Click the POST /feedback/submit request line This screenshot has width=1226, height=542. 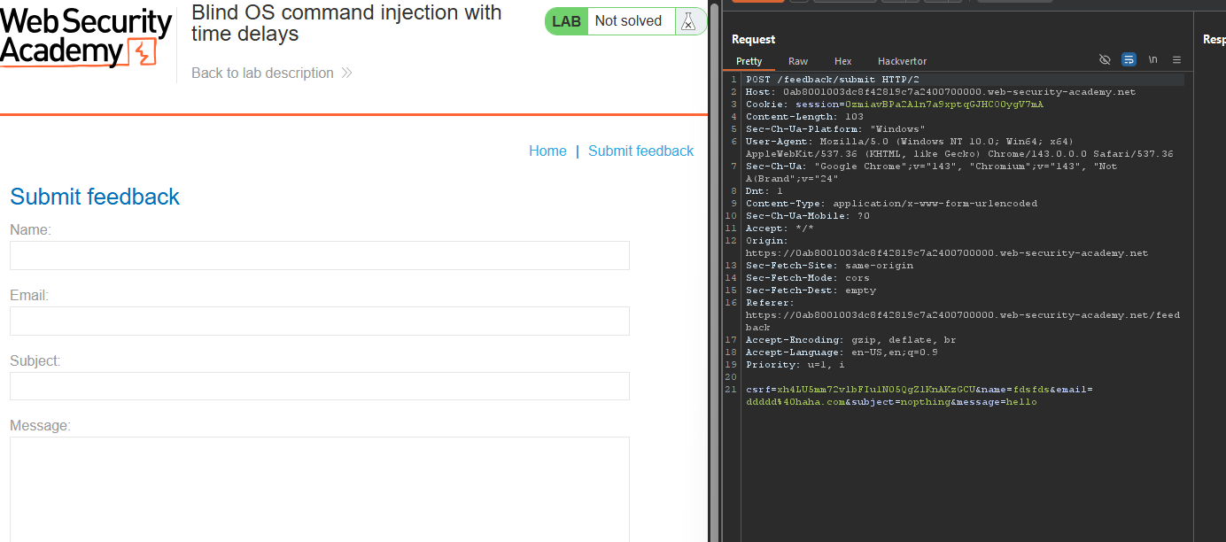pos(833,80)
